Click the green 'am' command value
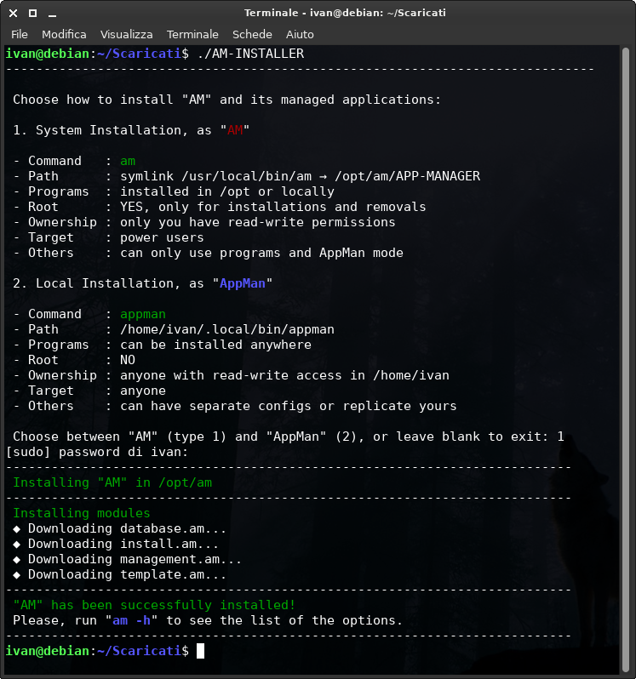 click(x=128, y=161)
